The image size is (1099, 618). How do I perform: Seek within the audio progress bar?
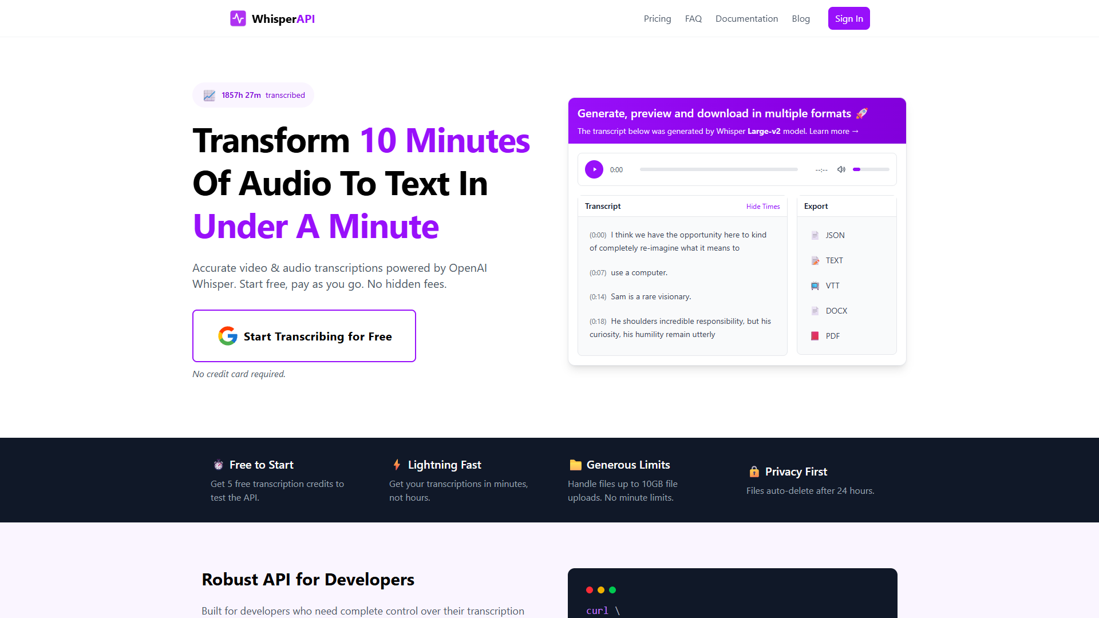click(719, 169)
